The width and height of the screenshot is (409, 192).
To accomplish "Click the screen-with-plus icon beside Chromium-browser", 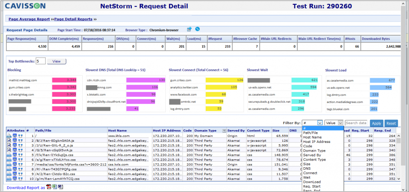I will (189, 29).
